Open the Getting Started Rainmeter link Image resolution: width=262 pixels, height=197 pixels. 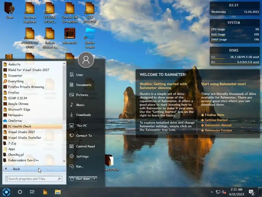click(x=216, y=120)
